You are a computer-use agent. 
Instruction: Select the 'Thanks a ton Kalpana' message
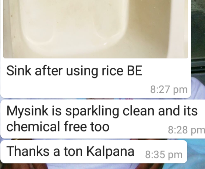pyautogui.click(x=70, y=151)
